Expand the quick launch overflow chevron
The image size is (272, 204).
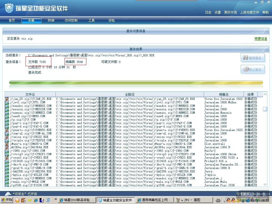click(x=56, y=199)
